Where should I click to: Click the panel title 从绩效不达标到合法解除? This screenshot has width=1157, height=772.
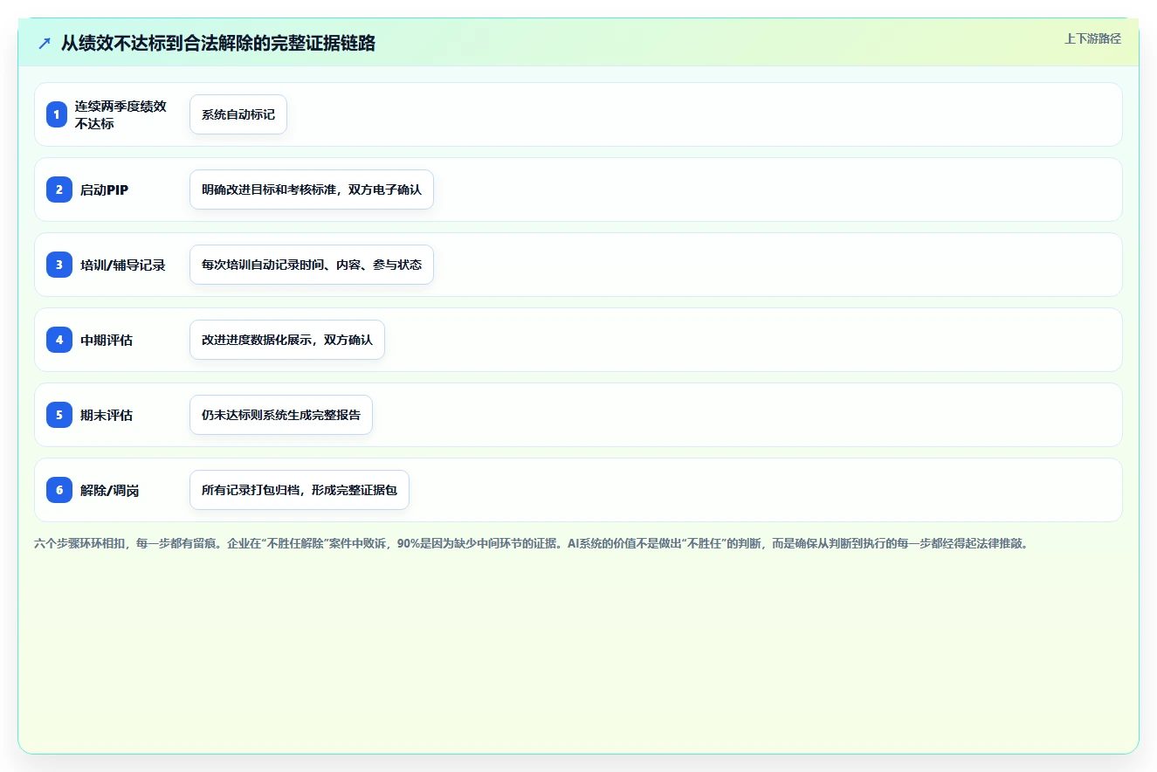tap(218, 43)
